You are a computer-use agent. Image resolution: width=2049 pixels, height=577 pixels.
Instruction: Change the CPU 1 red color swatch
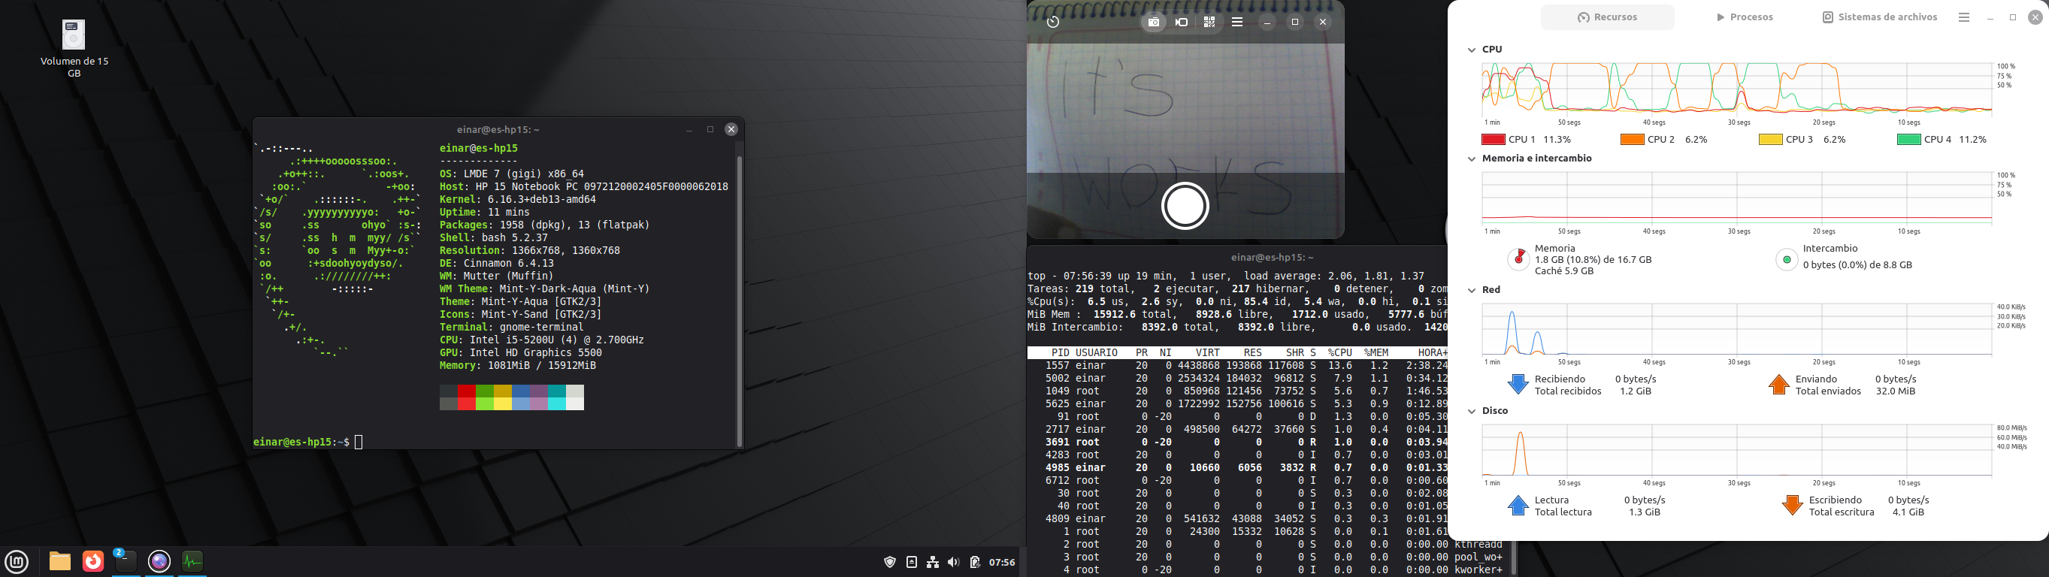(1493, 140)
